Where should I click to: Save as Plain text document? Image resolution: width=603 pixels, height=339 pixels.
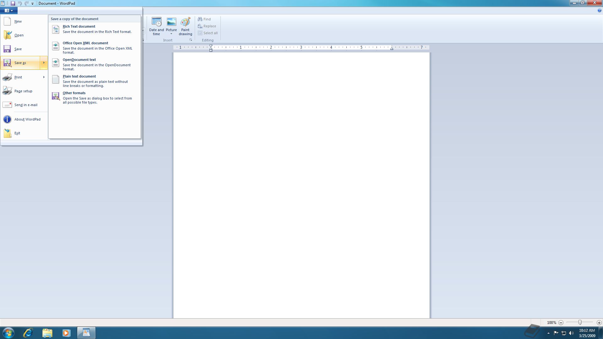click(94, 81)
